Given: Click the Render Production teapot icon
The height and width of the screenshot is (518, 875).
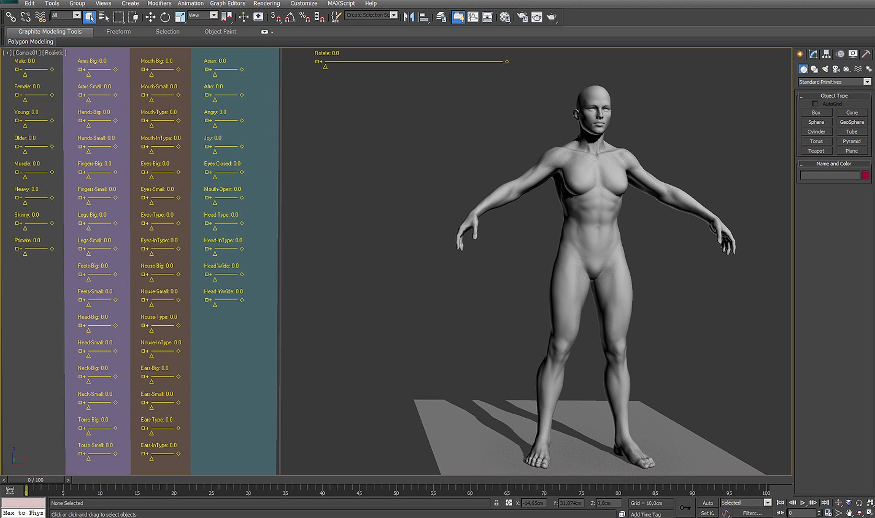Looking at the screenshot, I should click(552, 17).
